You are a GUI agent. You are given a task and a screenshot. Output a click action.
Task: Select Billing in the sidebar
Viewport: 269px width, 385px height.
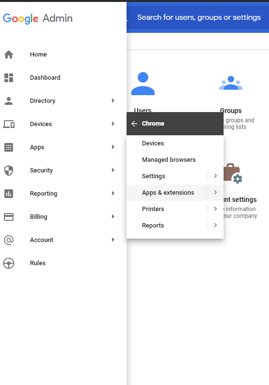(39, 217)
